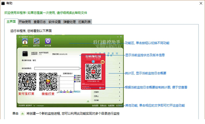205x124 pixels.
Task: Click the annotation about 绘制统计图
Action: (x=156, y=87)
